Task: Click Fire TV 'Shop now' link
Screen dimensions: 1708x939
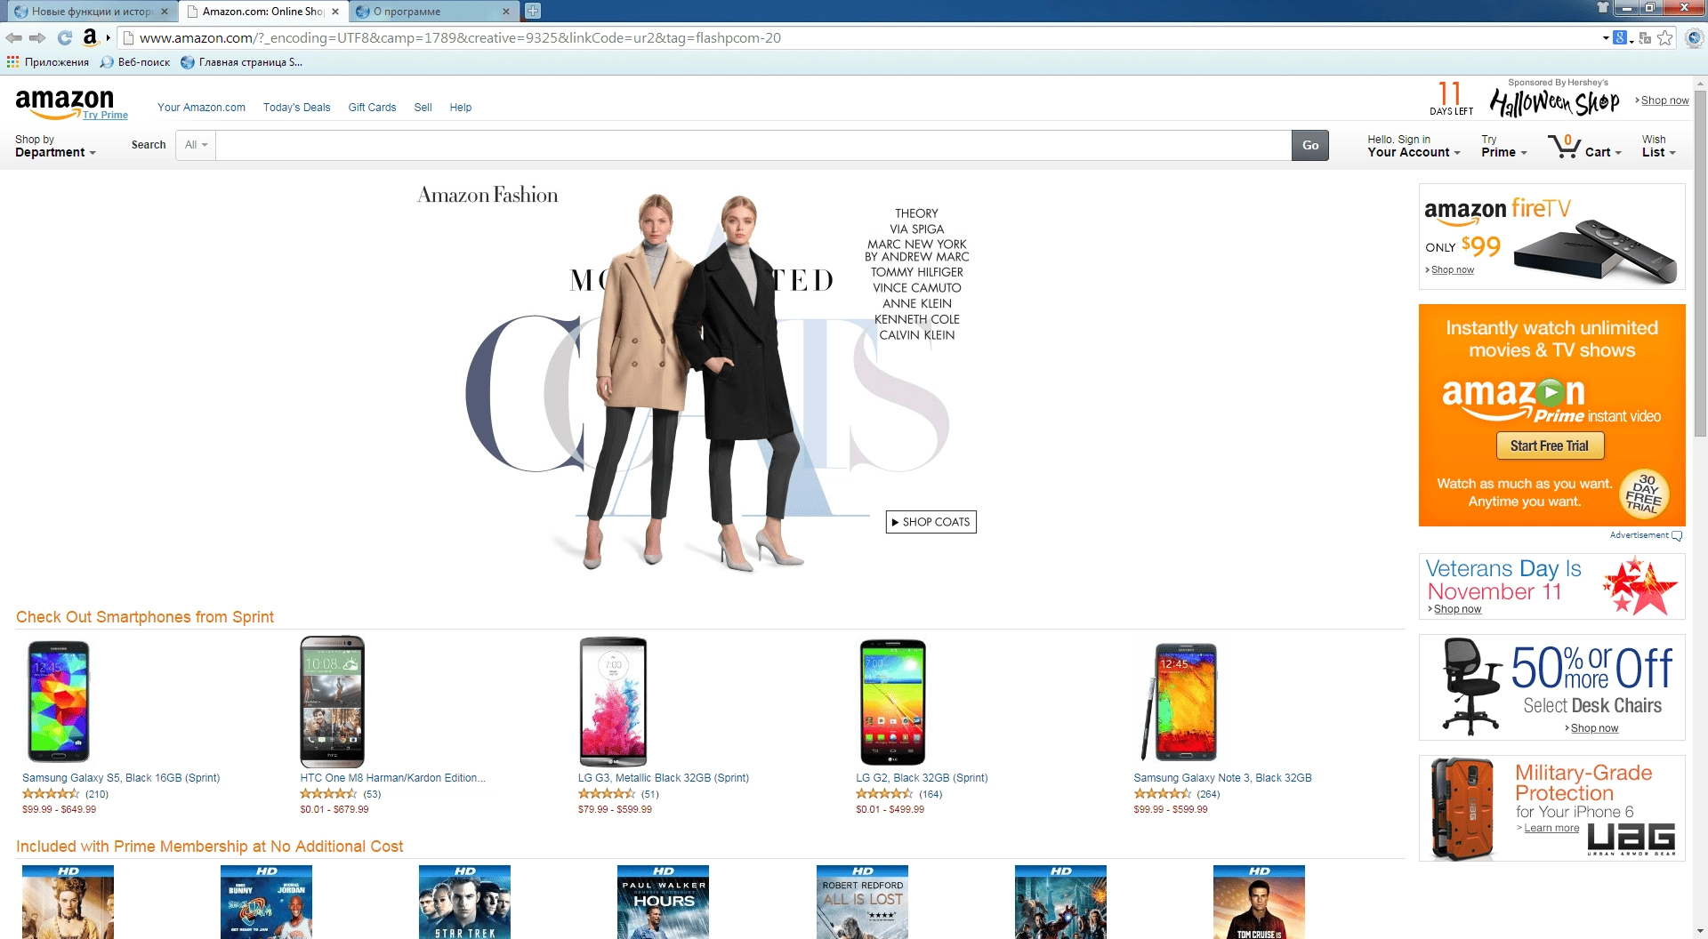Action: [x=1452, y=269]
